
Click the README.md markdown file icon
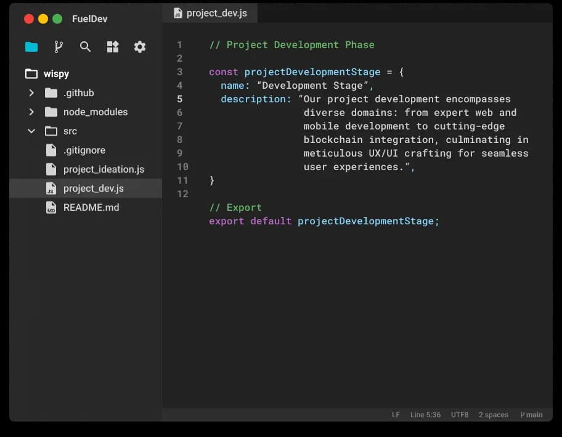(x=51, y=208)
